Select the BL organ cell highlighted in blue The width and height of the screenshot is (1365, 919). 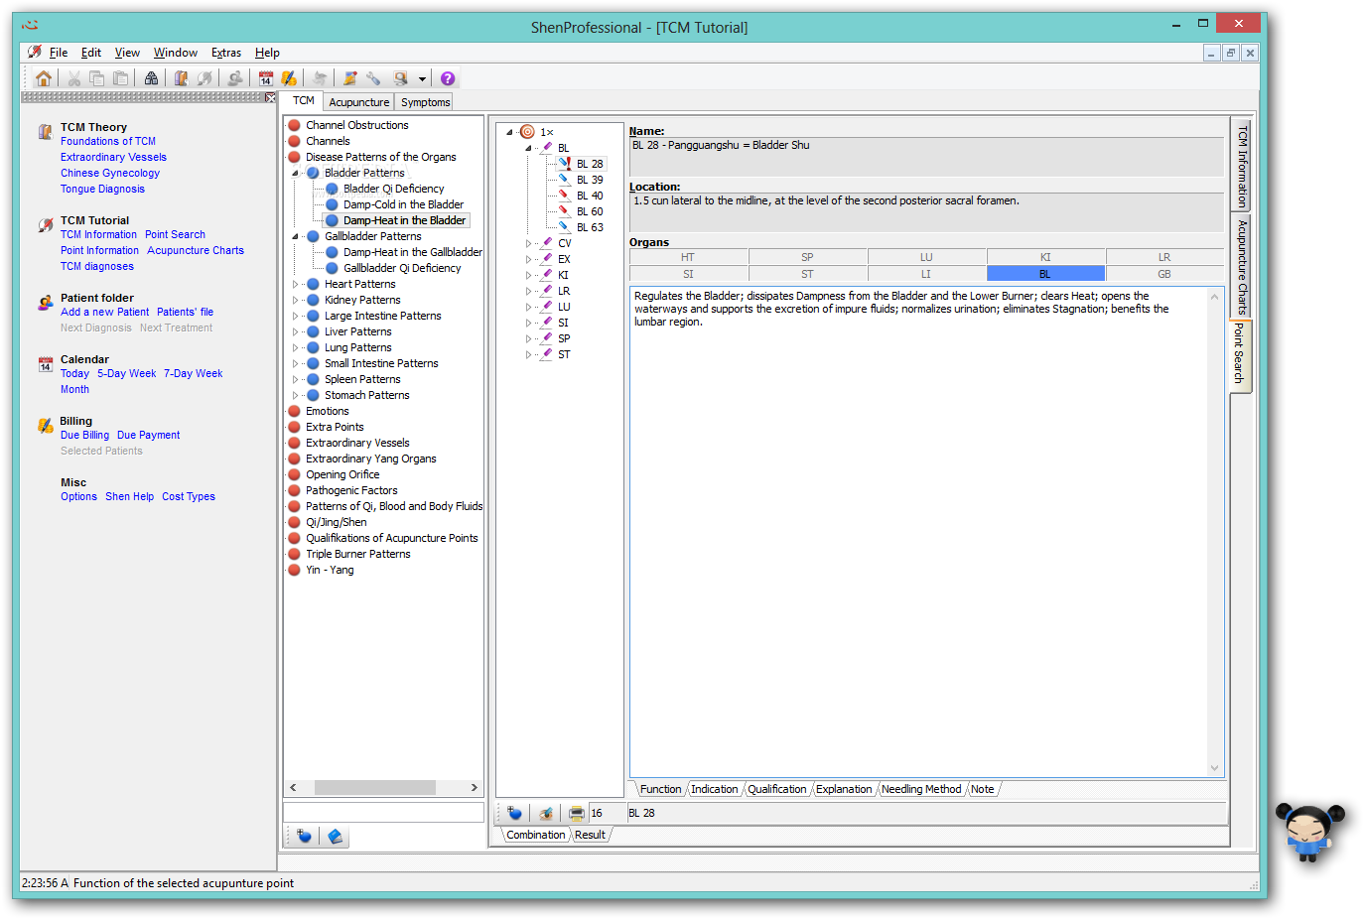(1045, 274)
